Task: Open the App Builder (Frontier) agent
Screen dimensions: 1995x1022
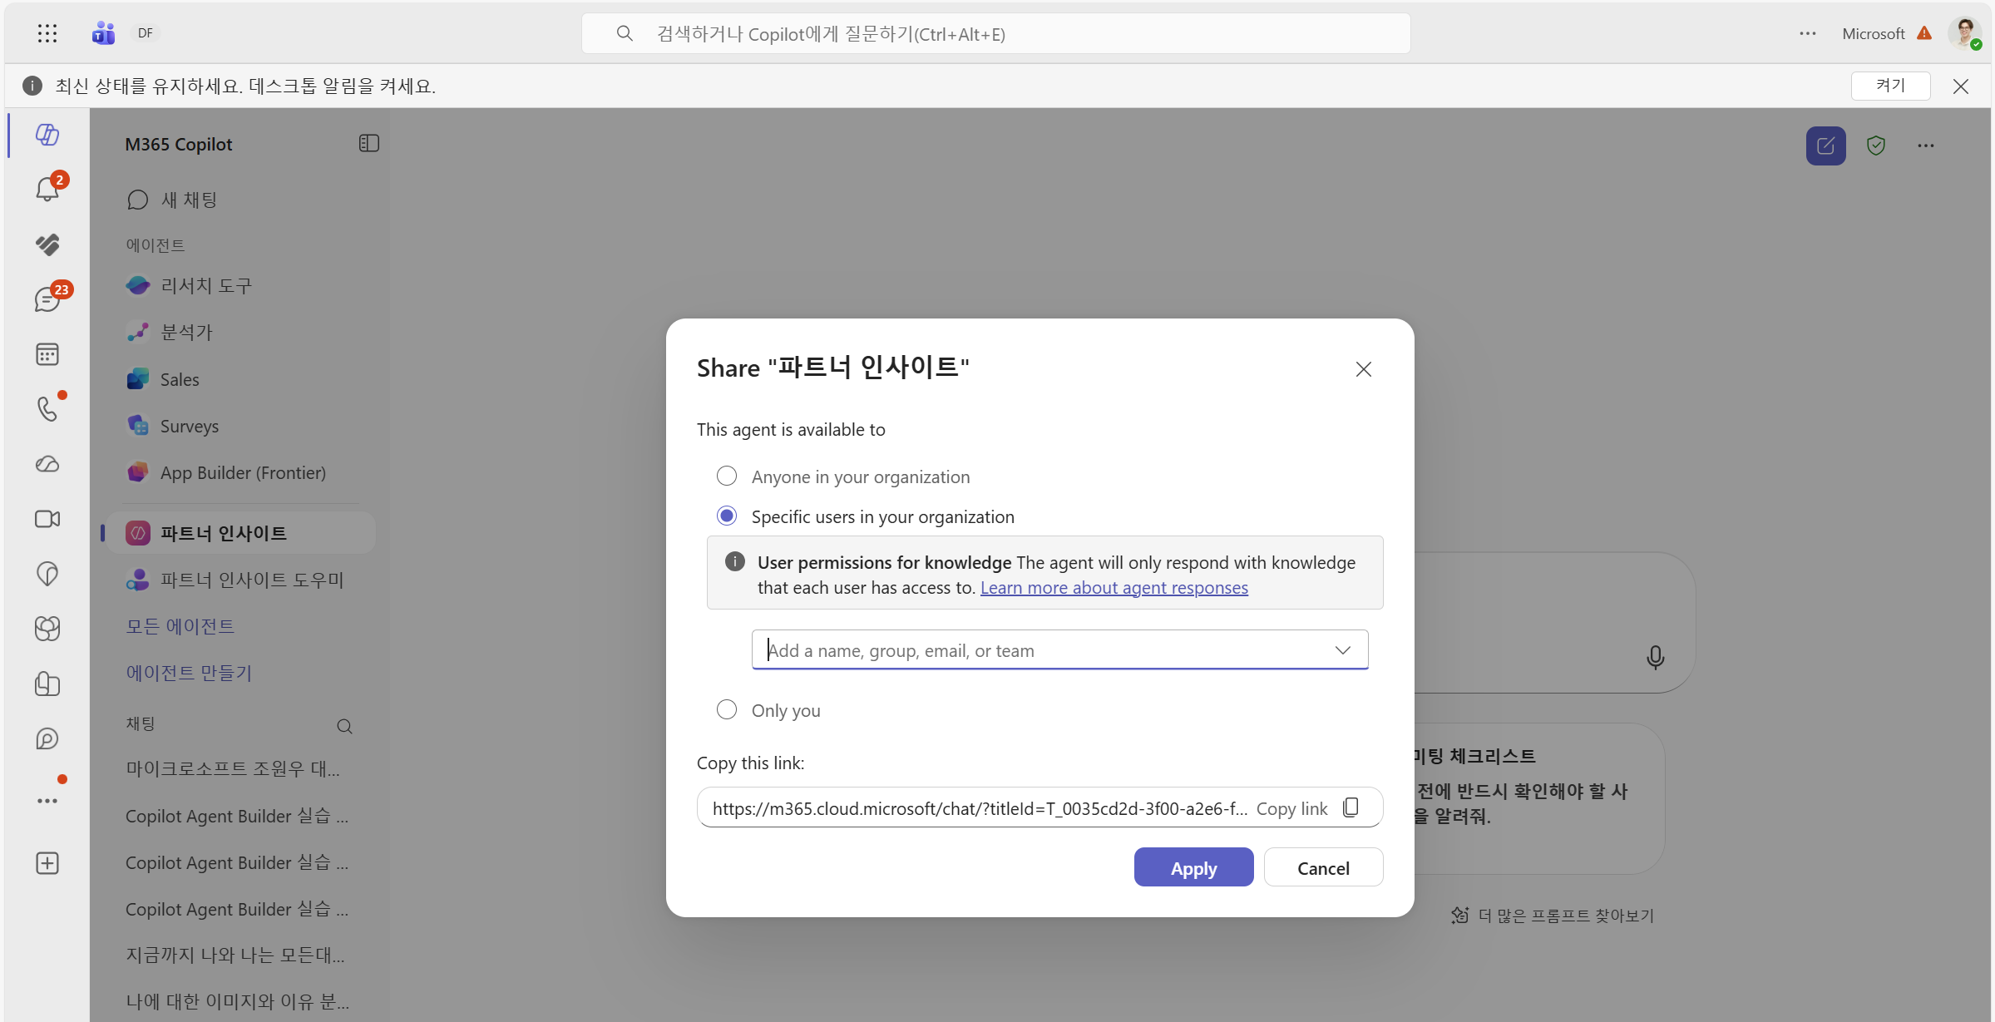Action: point(241,472)
